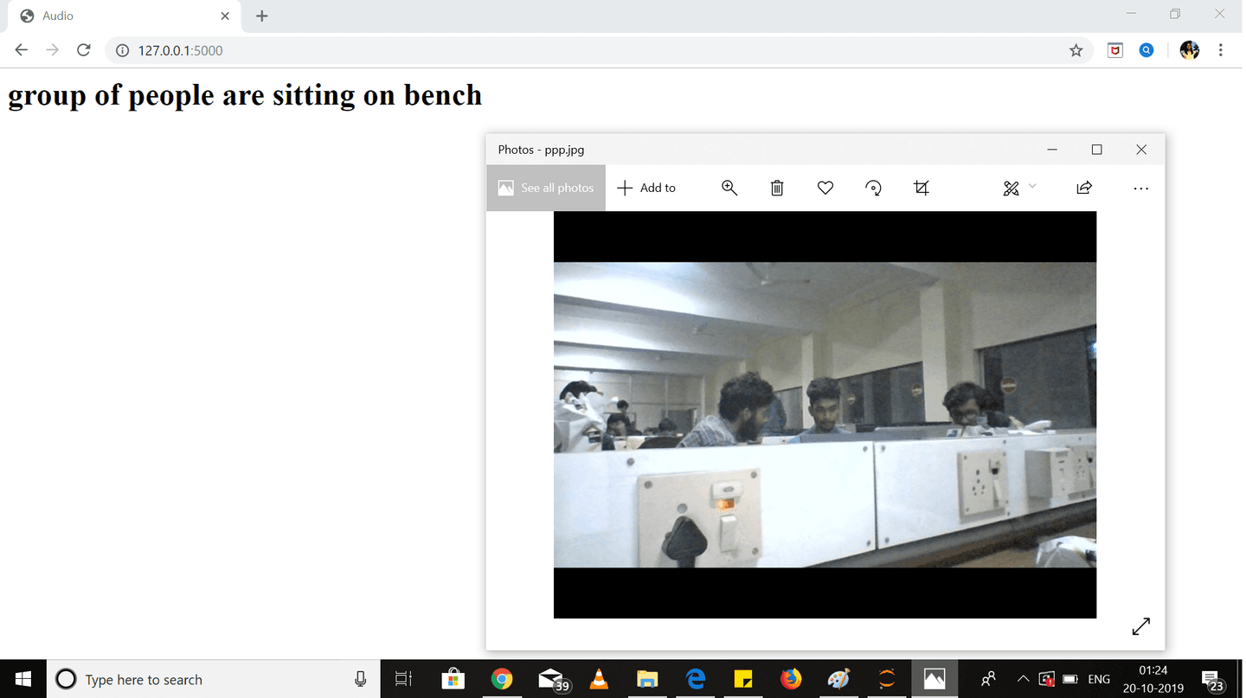Open Firefox from the taskbar
The width and height of the screenshot is (1246, 698).
coord(791,679)
